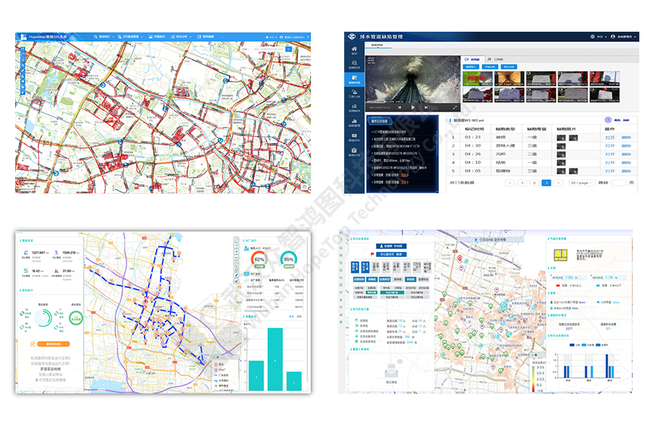Switch to the tab with the music note icon
Image resolution: width=648 pixels, height=432 pixels.
(495, 60)
